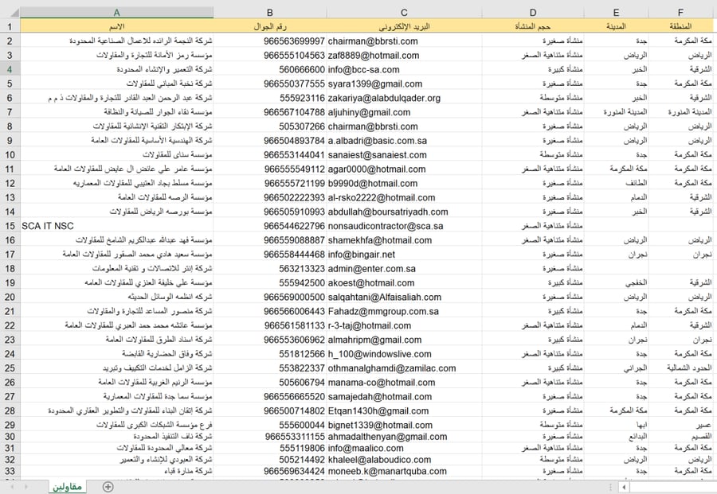Select phone number cell 966563699997

pyautogui.click(x=270, y=41)
